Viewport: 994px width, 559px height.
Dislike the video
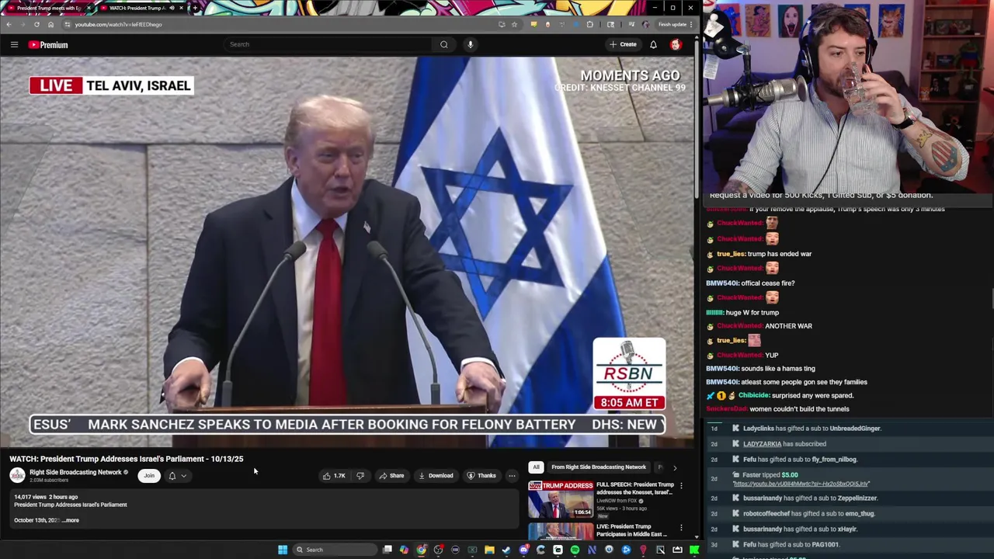360,476
